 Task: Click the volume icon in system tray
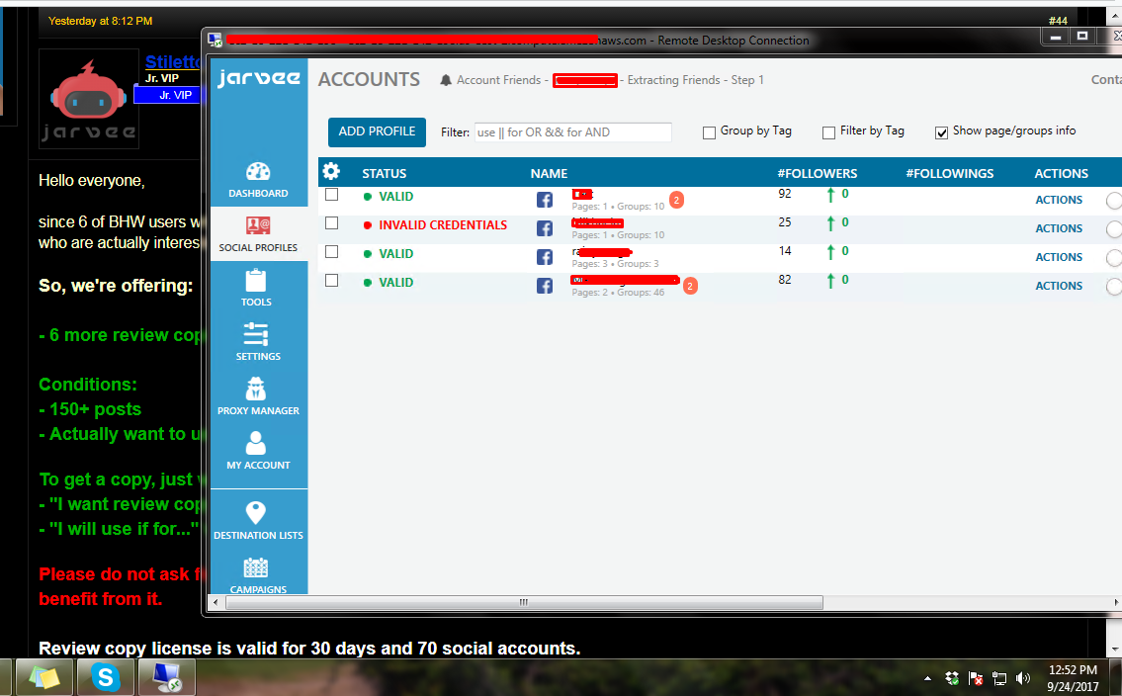point(1022,678)
